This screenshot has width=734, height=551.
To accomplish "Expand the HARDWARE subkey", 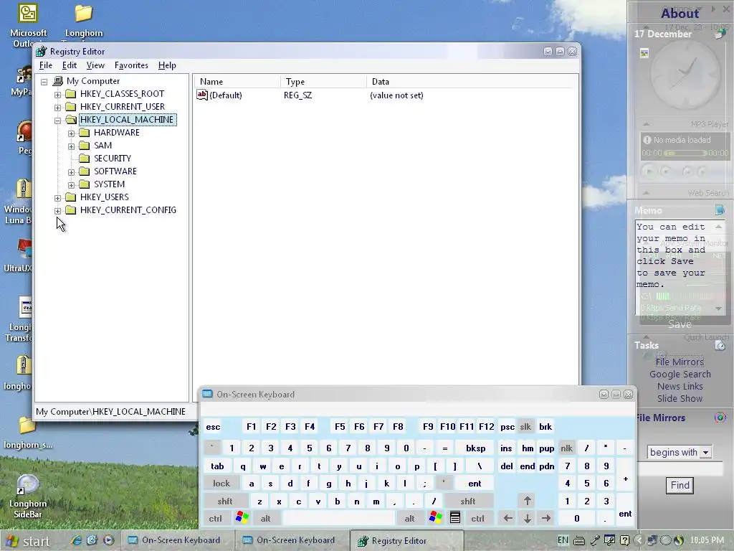I will click(x=71, y=133).
